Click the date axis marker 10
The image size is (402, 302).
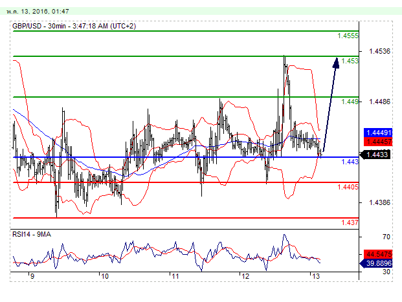[x=105, y=276]
